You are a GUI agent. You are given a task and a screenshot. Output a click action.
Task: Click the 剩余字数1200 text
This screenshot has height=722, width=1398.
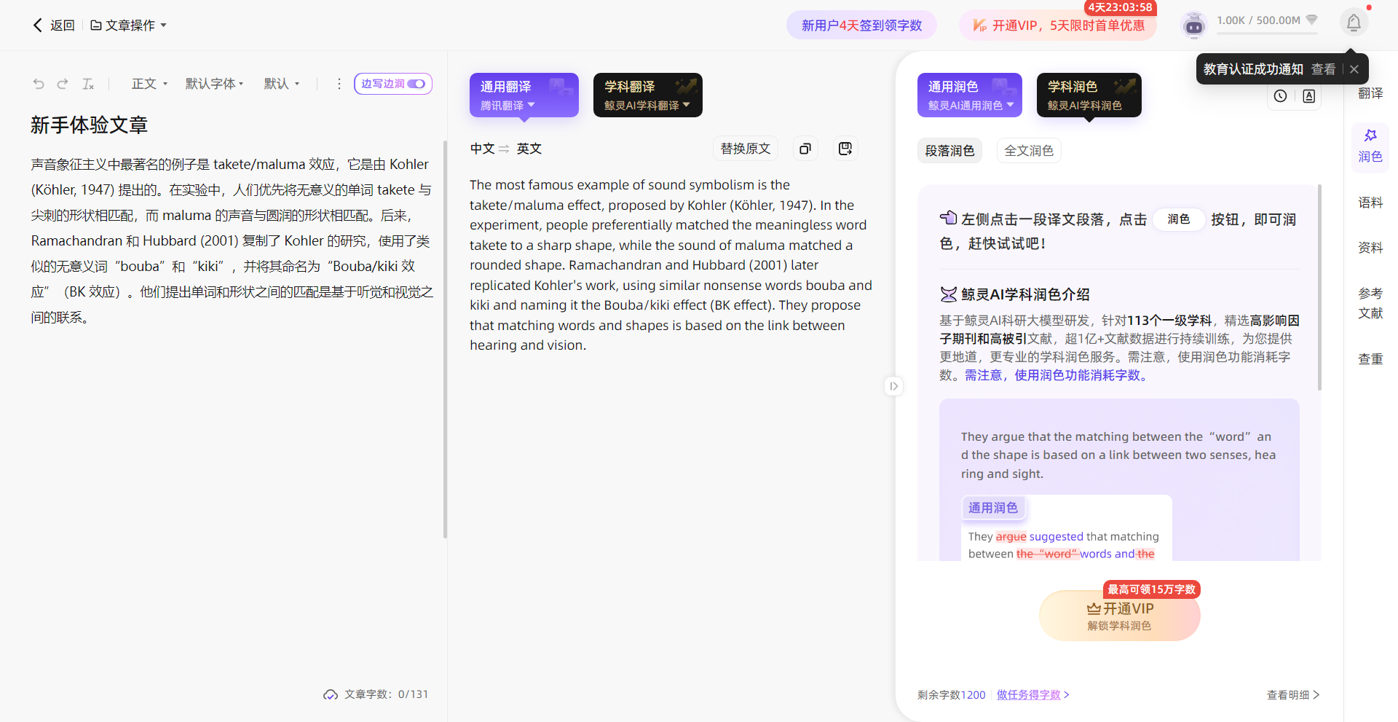click(x=951, y=695)
